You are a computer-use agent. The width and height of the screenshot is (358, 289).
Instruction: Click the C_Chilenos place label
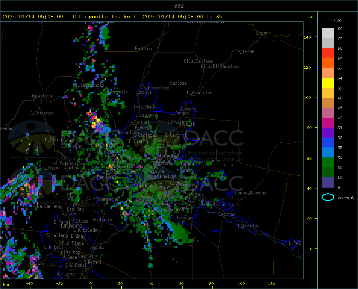[41, 113]
